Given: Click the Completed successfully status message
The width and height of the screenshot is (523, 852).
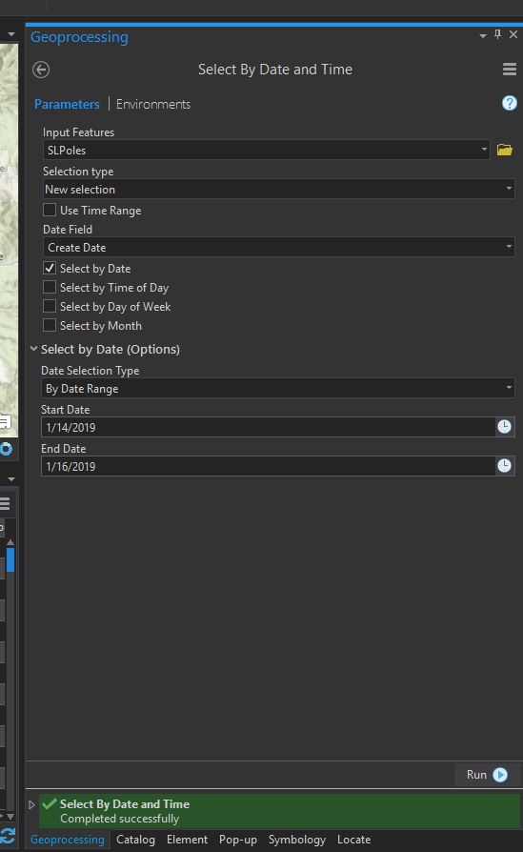Looking at the screenshot, I should (x=119, y=819).
